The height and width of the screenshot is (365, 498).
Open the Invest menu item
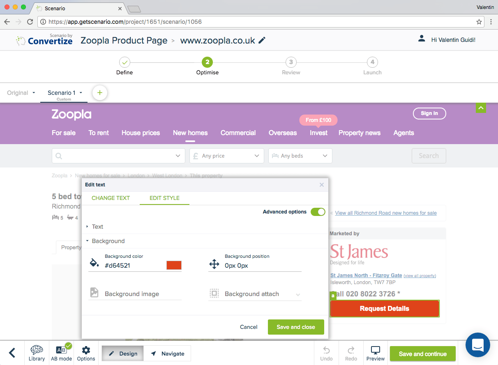point(318,133)
